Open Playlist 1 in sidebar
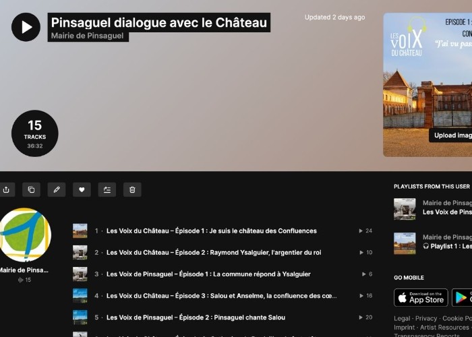472x337 pixels. pos(447,246)
